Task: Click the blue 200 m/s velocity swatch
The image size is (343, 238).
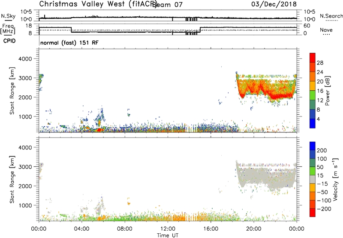Action: 313,146
